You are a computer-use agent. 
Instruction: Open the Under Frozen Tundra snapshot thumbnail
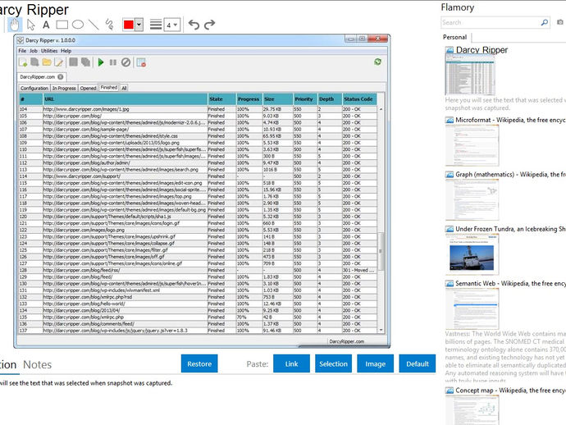pyautogui.click(x=472, y=254)
